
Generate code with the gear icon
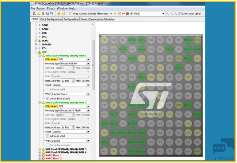click(x=59, y=13)
